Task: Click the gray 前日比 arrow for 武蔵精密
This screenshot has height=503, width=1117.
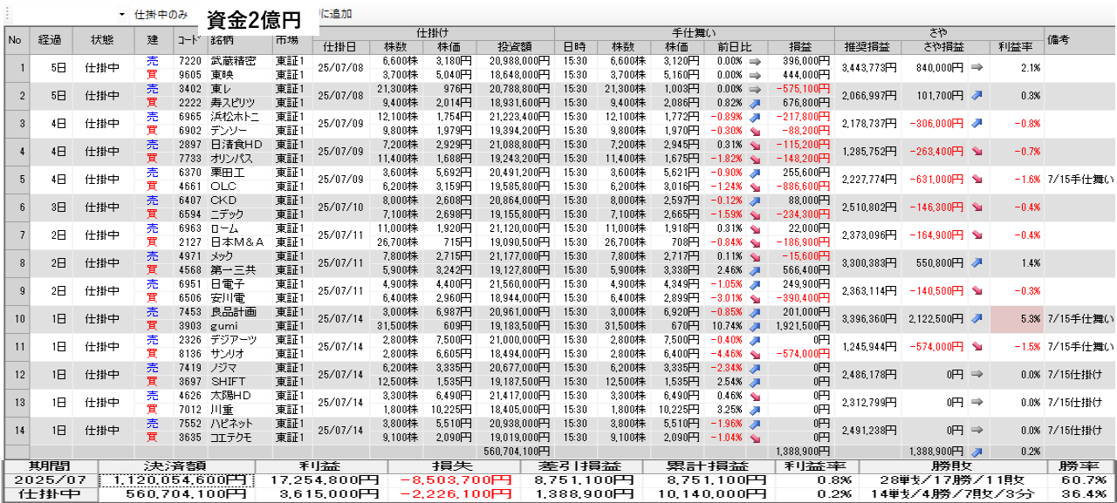Action: point(755,61)
